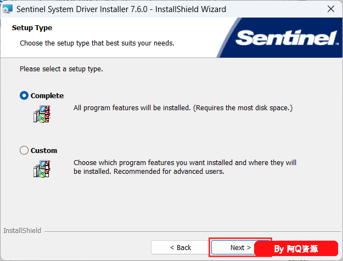
Task: Click the Next > button
Action: pyautogui.click(x=240, y=247)
